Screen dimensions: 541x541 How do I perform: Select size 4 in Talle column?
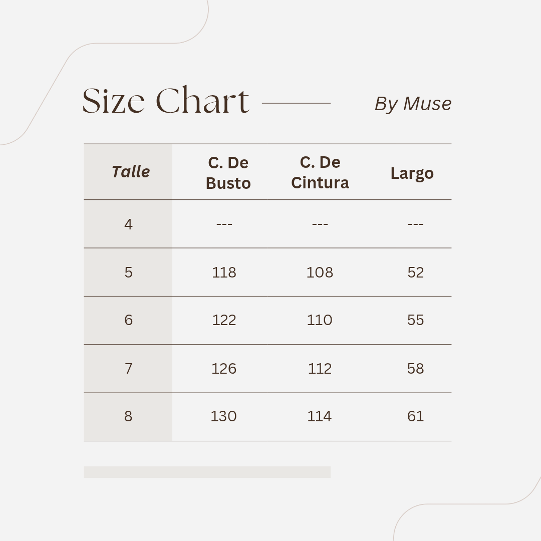[128, 224]
